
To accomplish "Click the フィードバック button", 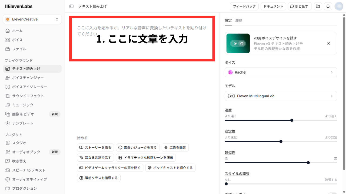I will tap(244, 6).
